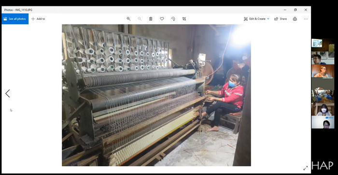
Task: Select the man with glasses video thumbnail
Action: [x=323, y=58]
